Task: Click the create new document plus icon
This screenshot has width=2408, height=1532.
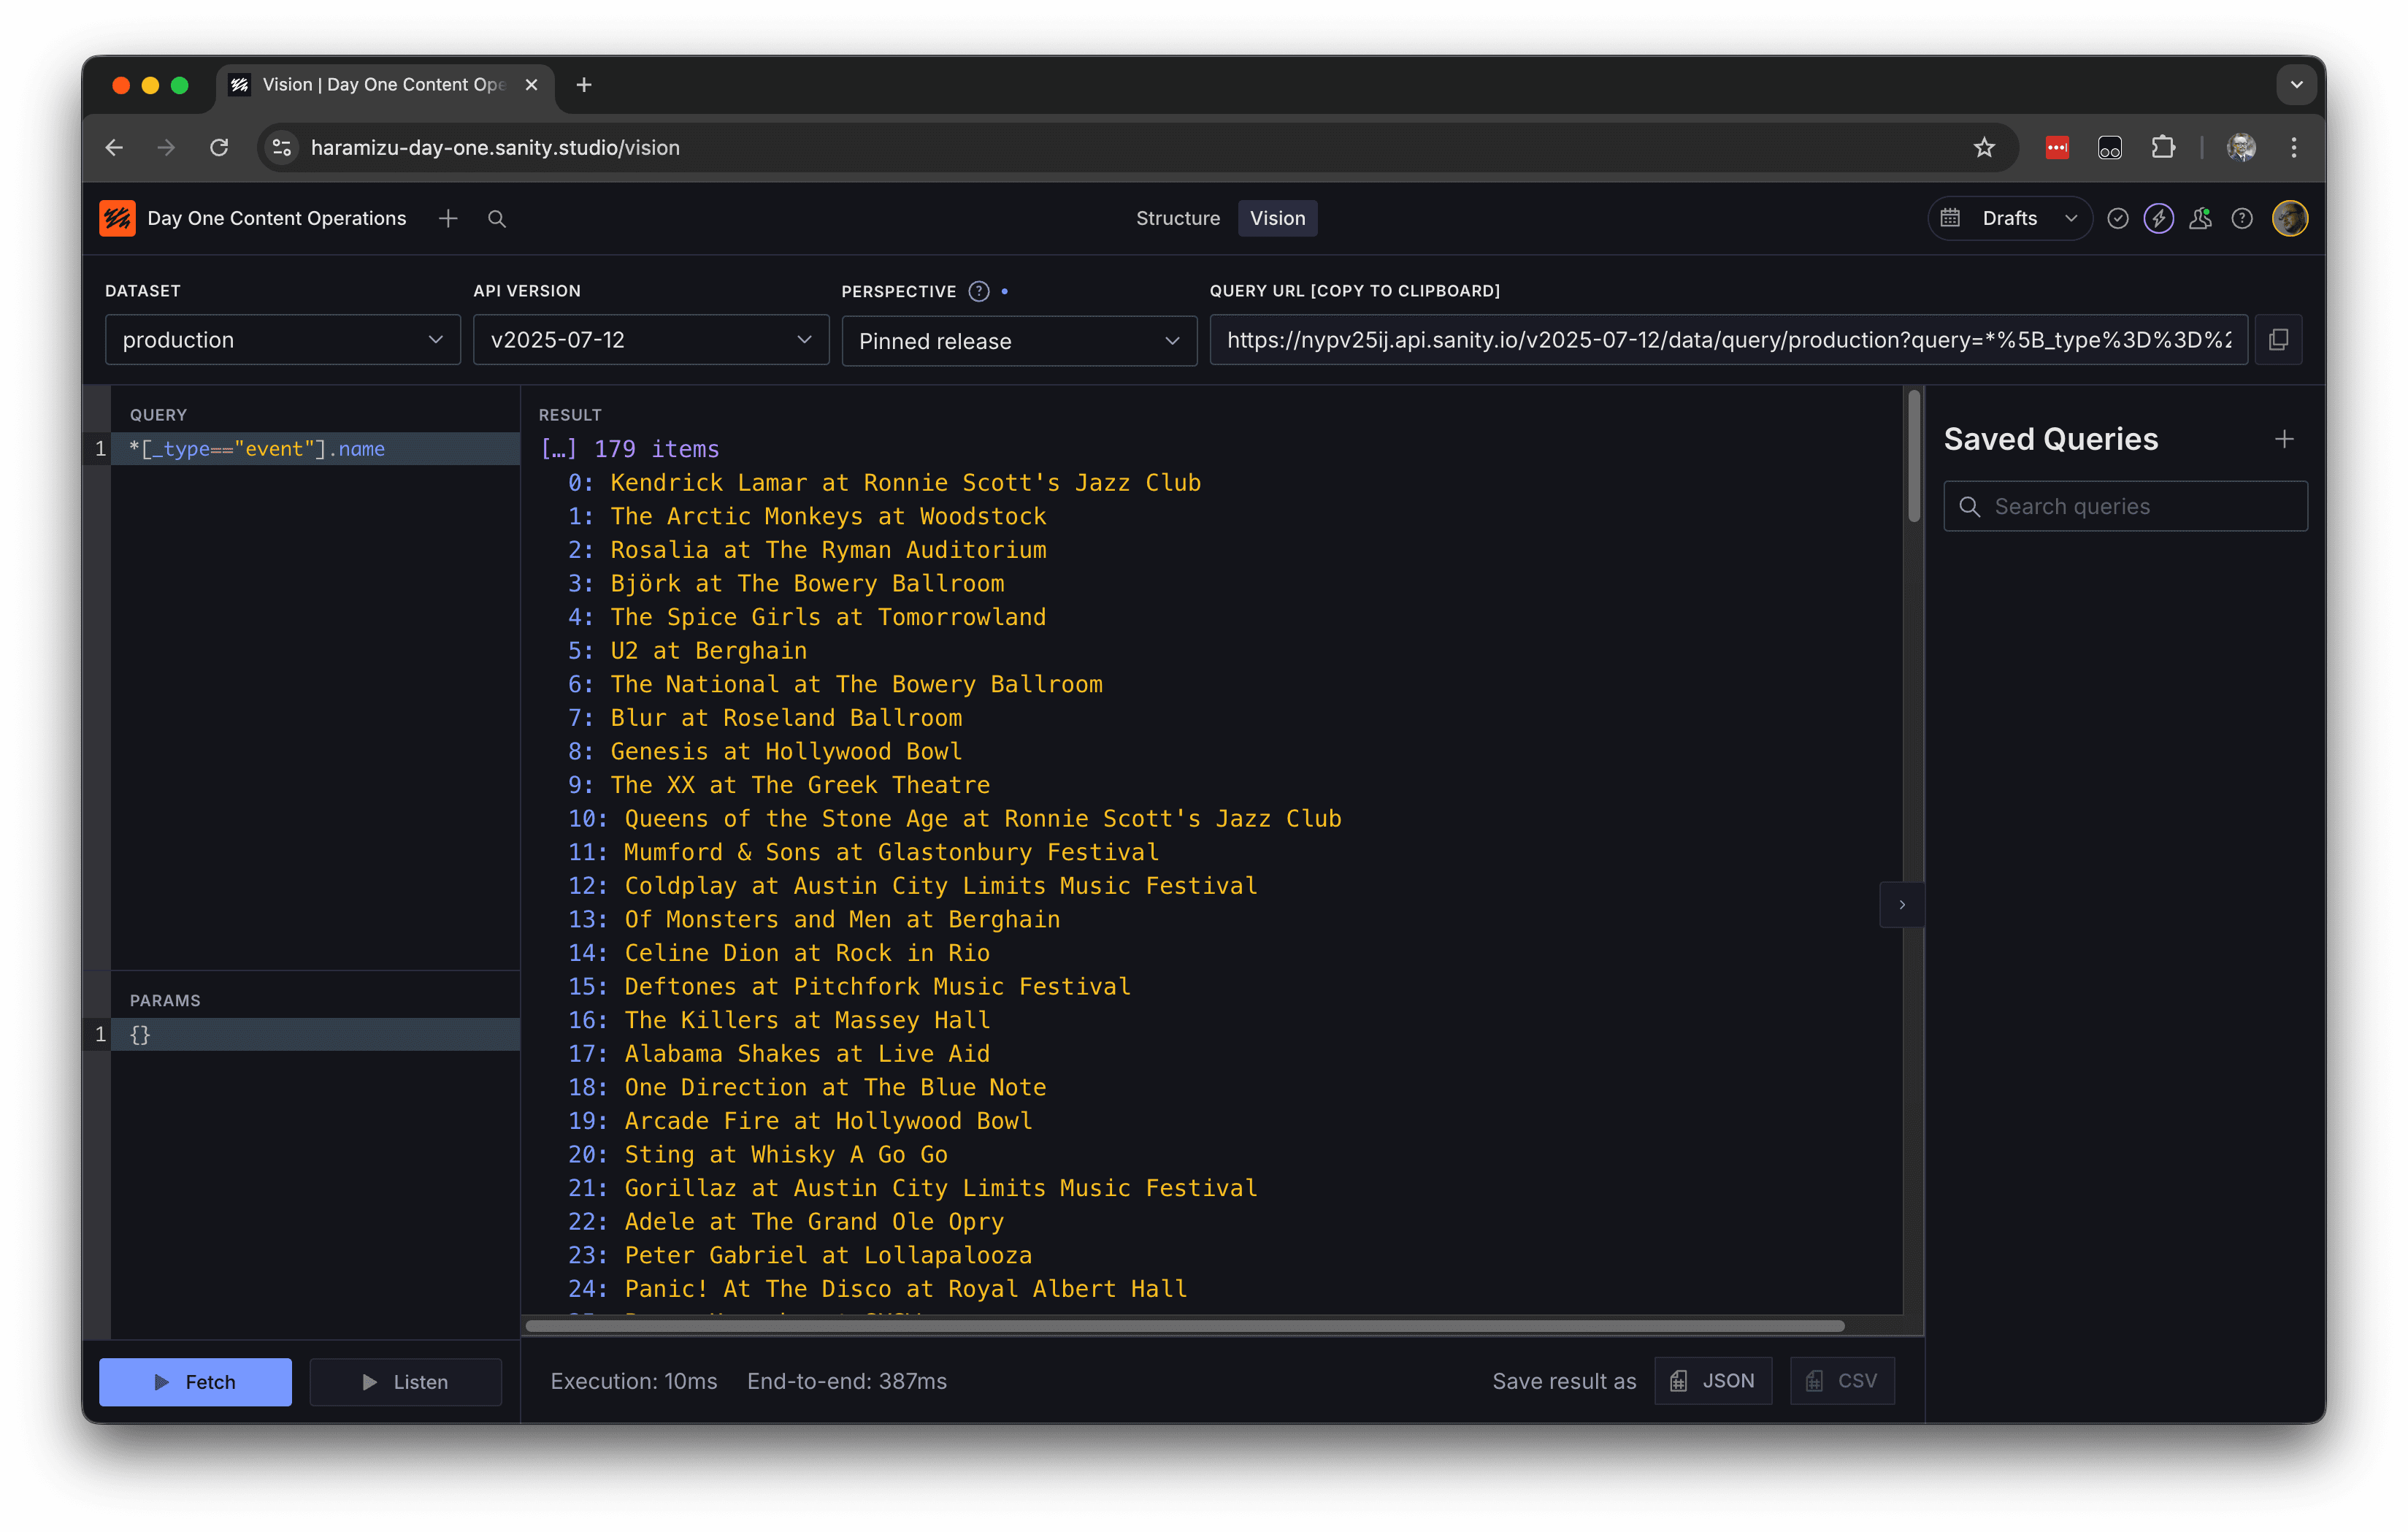Action: point(448,218)
